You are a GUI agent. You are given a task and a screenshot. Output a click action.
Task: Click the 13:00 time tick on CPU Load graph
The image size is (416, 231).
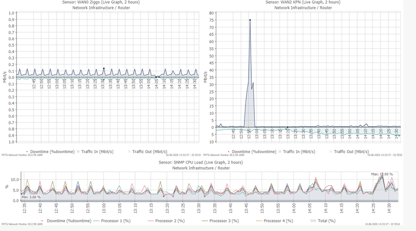pyautogui.click(x=103, y=208)
